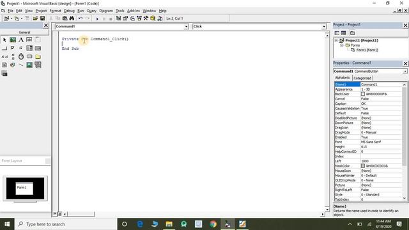Image resolution: width=409 pixels, height=230 pixels.
Task: Open Find with the binoculars icon
Action: (x=72, y=19)
